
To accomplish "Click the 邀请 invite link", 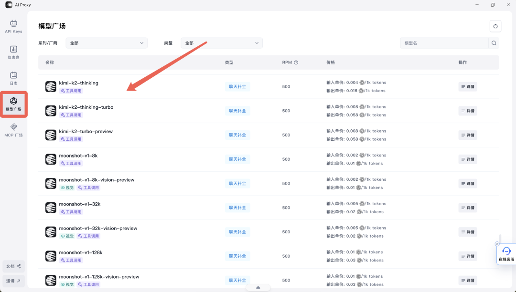I will (13, 281).
